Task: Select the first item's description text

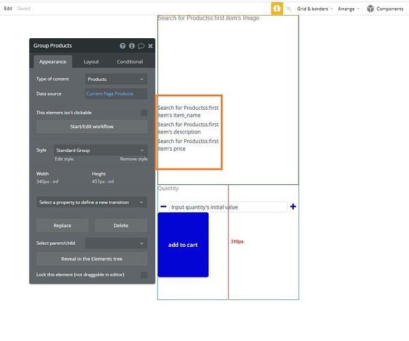Action: (188, 128)
